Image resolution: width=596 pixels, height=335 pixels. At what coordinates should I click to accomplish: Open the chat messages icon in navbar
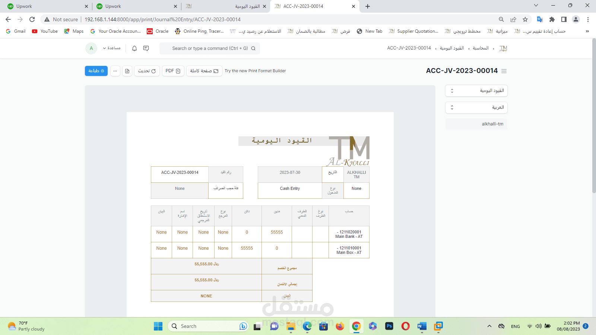(146, 48)
